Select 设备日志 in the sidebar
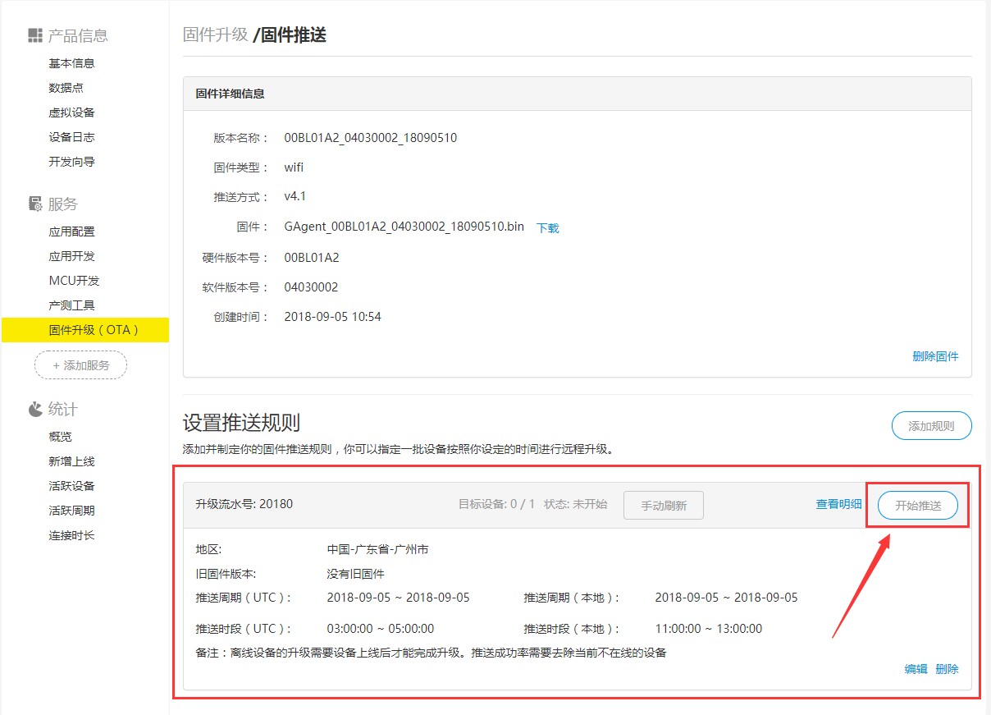This screenshot has width=991, height=715. coord(71,137)
